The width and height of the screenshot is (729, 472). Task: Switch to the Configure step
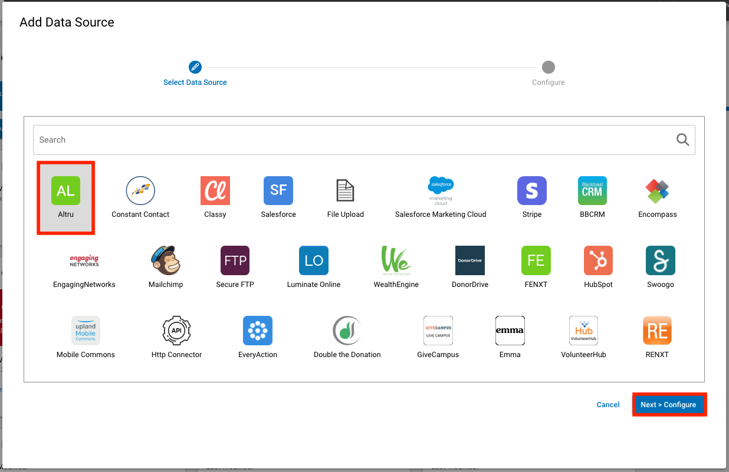click(548, 67)
